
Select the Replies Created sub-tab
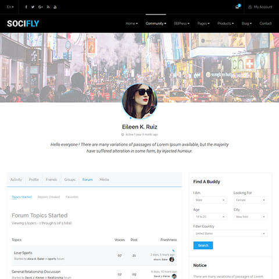pos(49,197)
